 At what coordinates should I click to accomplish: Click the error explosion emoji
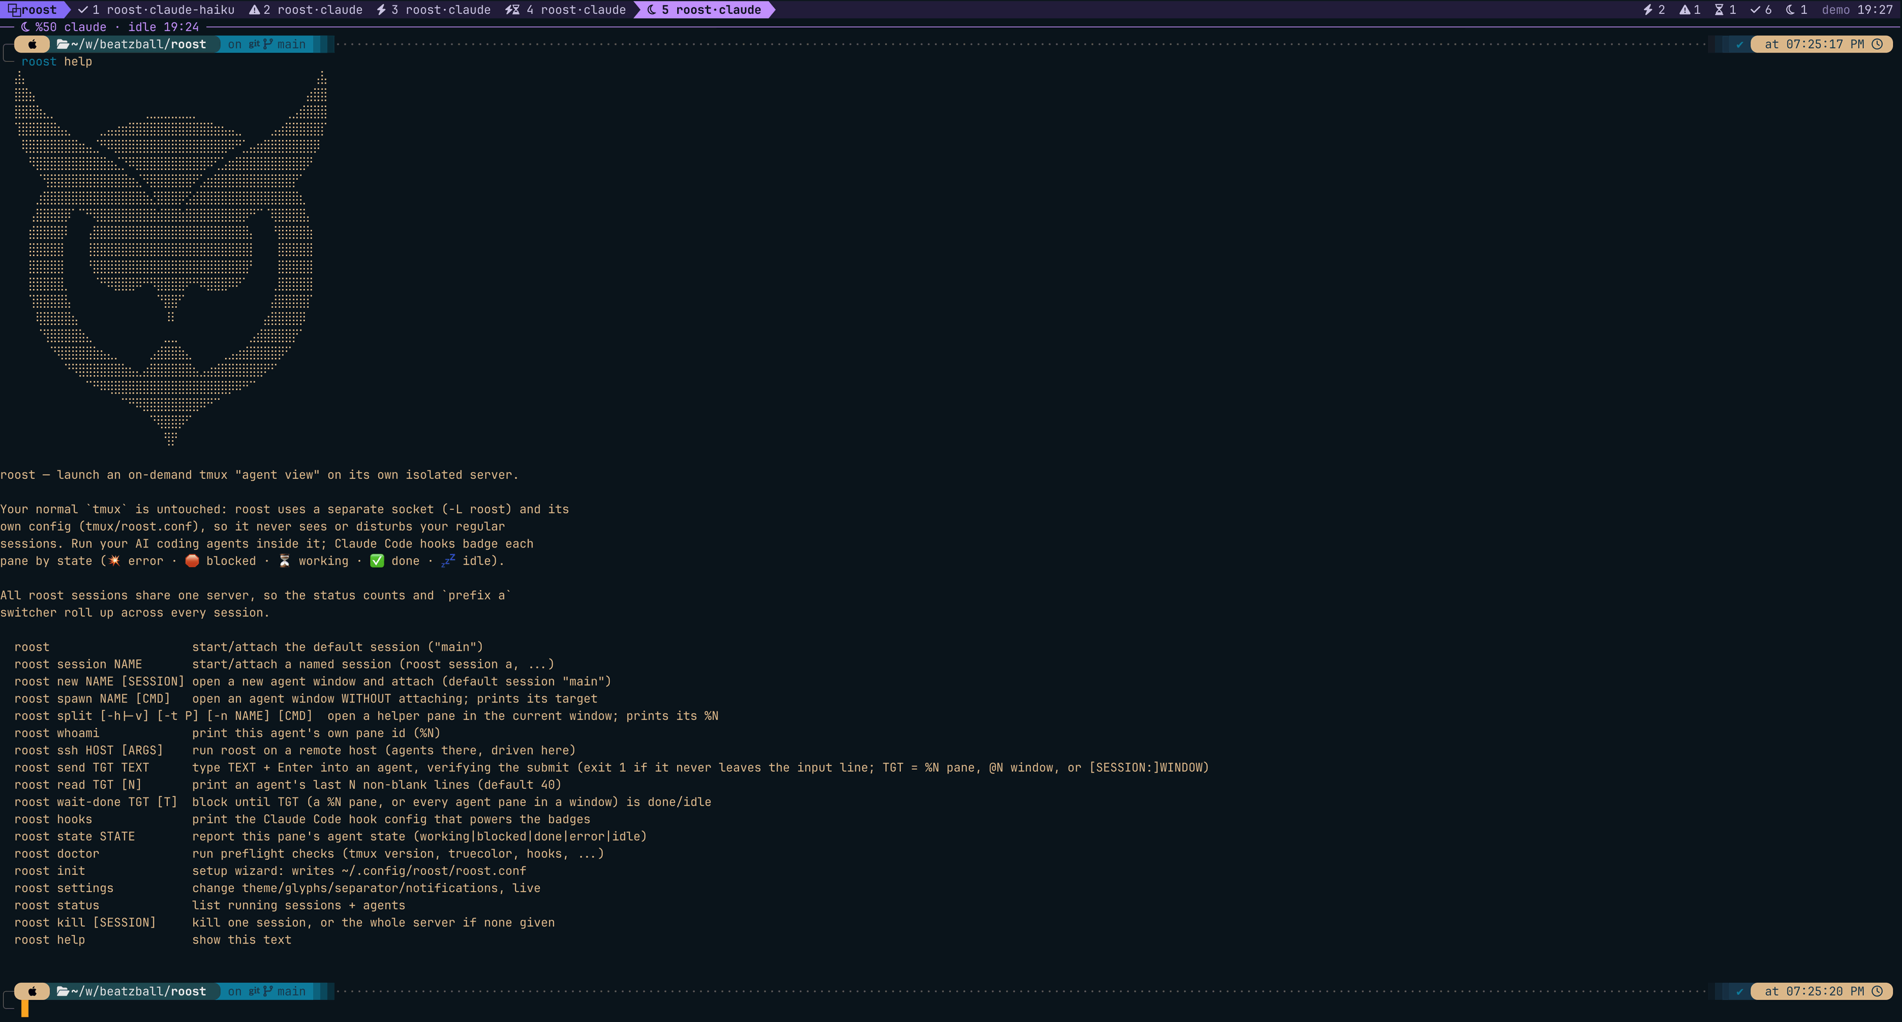pyautogui.click(x=115, y=561)
